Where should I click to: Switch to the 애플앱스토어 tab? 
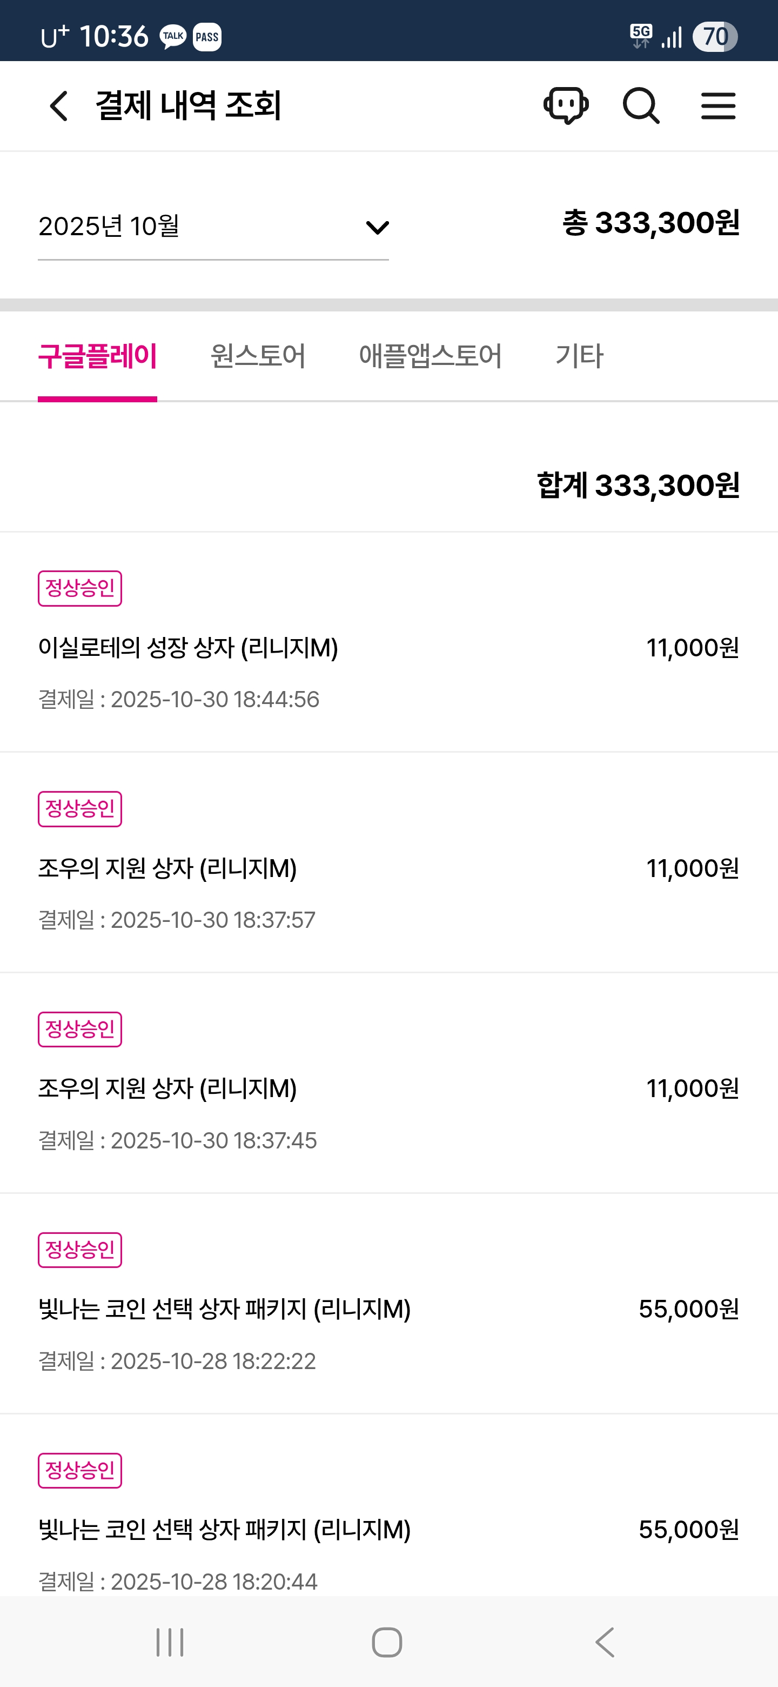click(x=430, y=356)
